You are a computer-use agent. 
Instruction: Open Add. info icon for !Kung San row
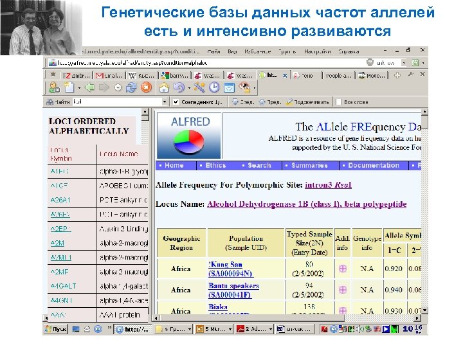pyautogui.click(x=343, y=269)
